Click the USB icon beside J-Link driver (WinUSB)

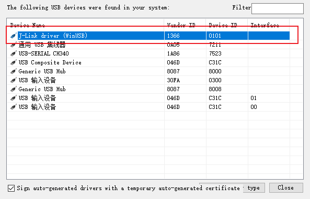click(x=14, y=36)
